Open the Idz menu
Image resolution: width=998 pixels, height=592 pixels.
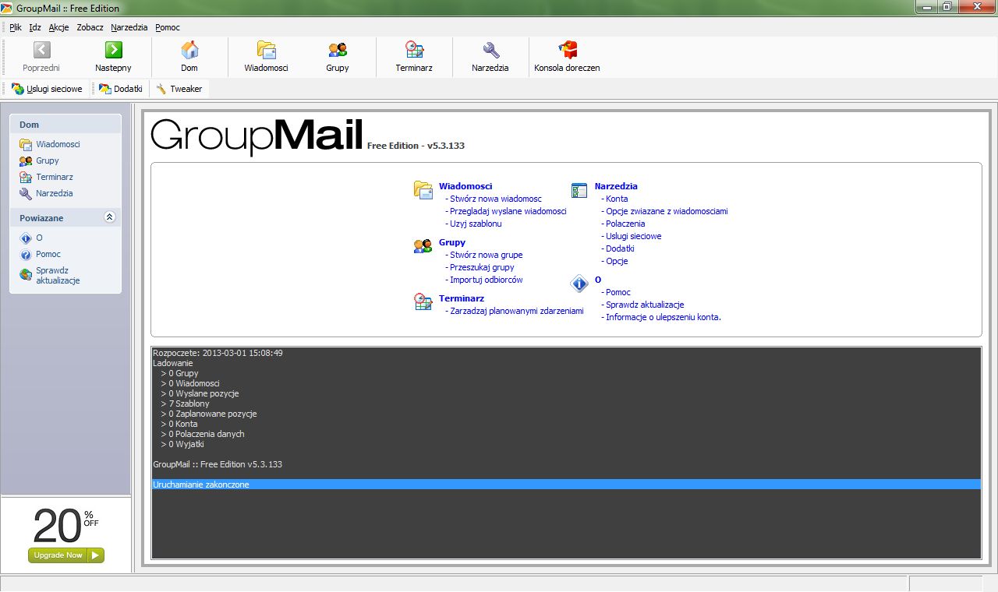35,27
